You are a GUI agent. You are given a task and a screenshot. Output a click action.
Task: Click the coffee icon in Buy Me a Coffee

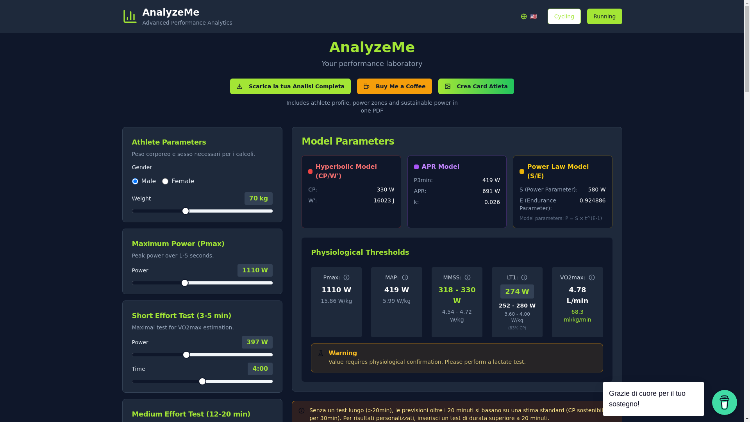(x=366, y=86)
